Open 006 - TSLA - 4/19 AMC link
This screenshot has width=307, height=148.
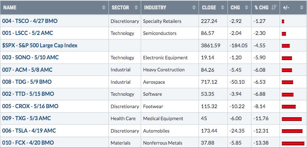(x=29, y=131)
